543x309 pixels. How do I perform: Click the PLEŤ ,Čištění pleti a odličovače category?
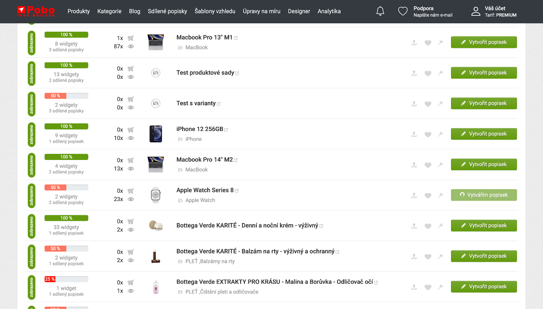click(222, 292)
